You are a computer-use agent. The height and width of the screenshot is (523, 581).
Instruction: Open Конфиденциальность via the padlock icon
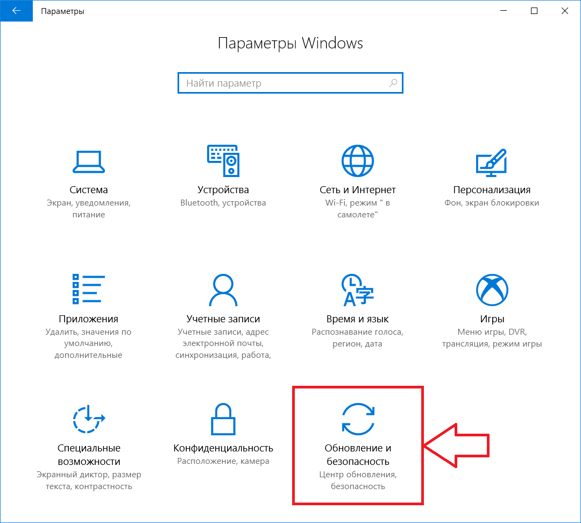[x=223, y=419]
